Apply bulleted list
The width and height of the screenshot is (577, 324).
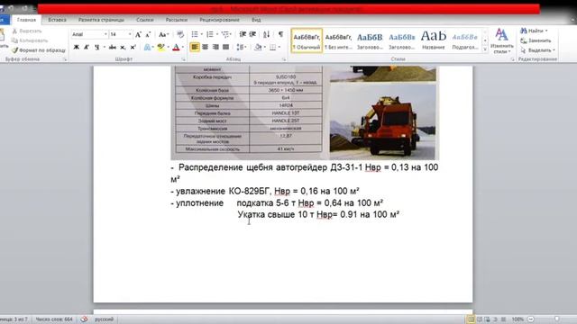coord(195,34)
